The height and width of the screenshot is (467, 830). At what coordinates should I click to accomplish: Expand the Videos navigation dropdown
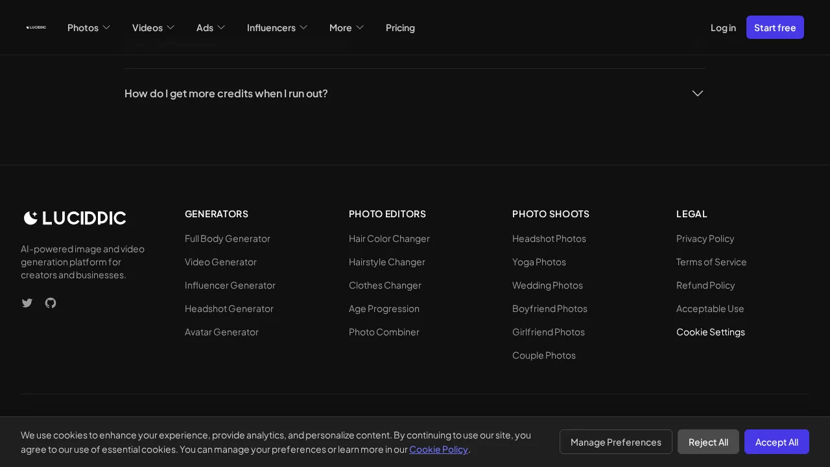pos(153,27)
